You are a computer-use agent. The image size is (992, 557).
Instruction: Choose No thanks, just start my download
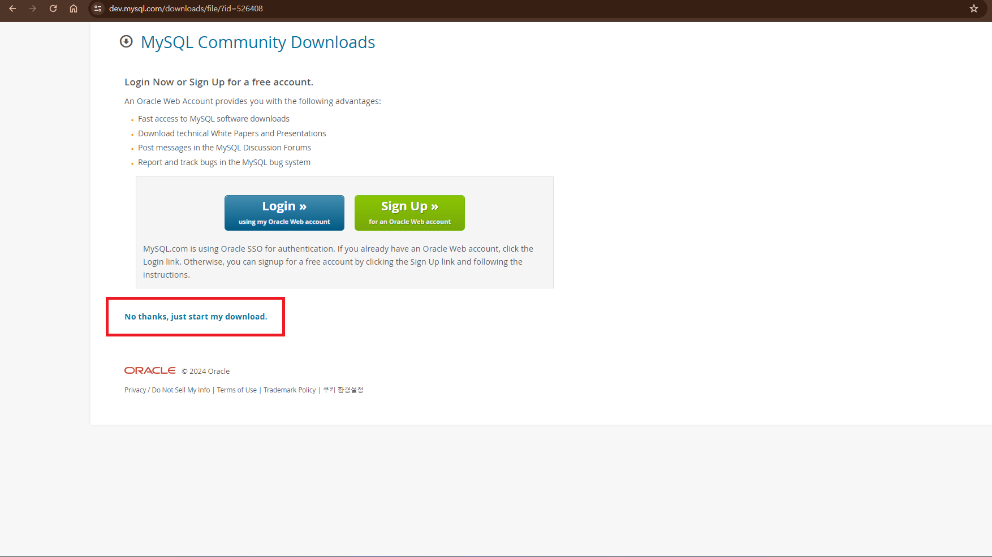pyautogui.click(x=196, y=317)
